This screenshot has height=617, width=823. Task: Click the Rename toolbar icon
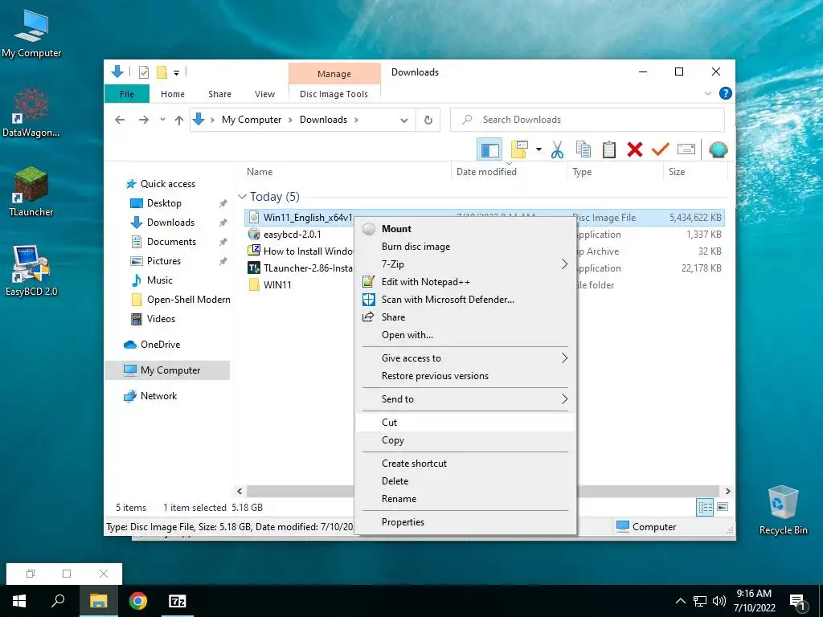coord(686,150)
